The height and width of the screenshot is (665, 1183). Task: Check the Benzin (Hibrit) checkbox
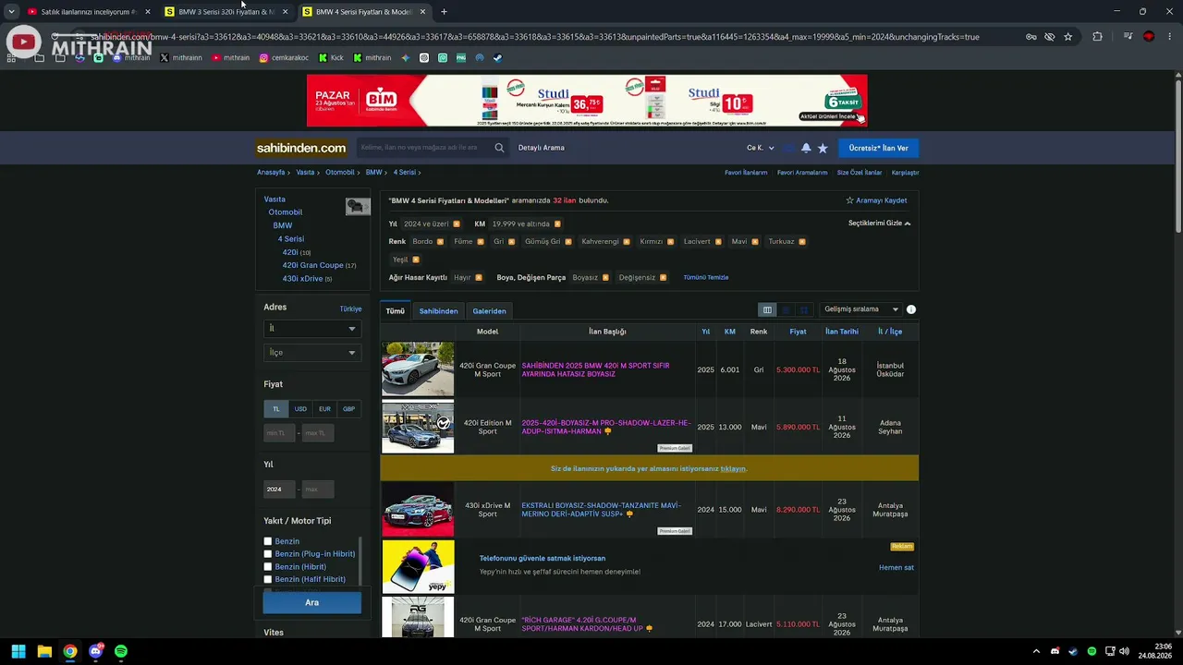coord(268,566)
